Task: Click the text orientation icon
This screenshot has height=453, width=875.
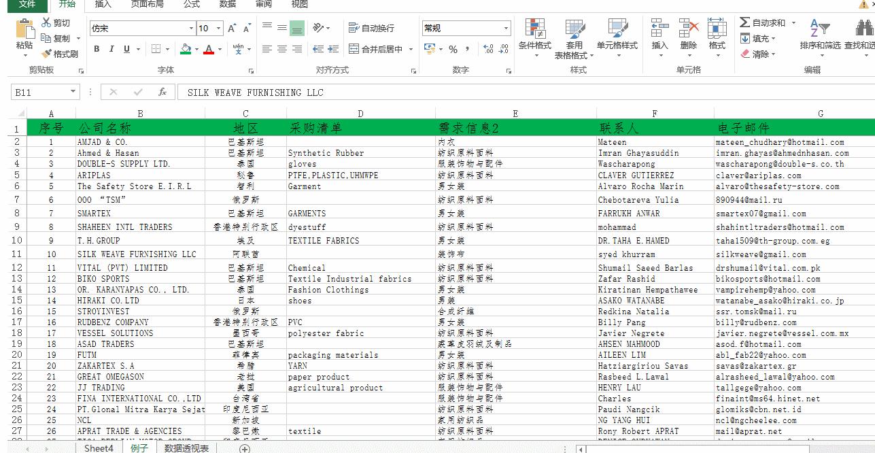Action: point(318,28)
